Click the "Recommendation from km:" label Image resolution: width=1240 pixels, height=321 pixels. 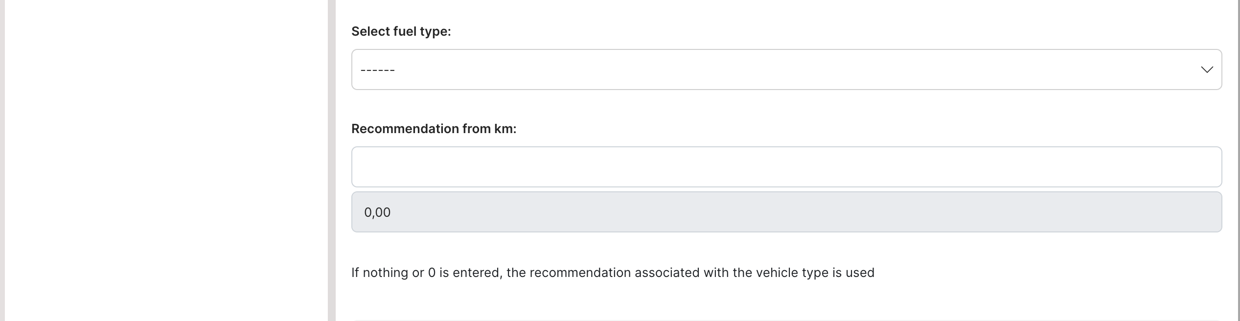[434, 129]
